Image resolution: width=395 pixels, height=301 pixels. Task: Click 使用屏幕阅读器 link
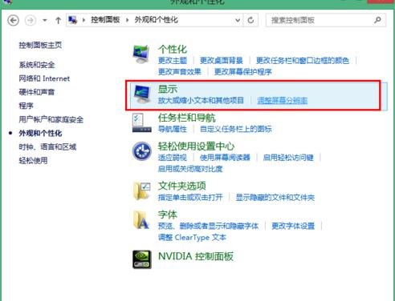click(x=225, y=158)
